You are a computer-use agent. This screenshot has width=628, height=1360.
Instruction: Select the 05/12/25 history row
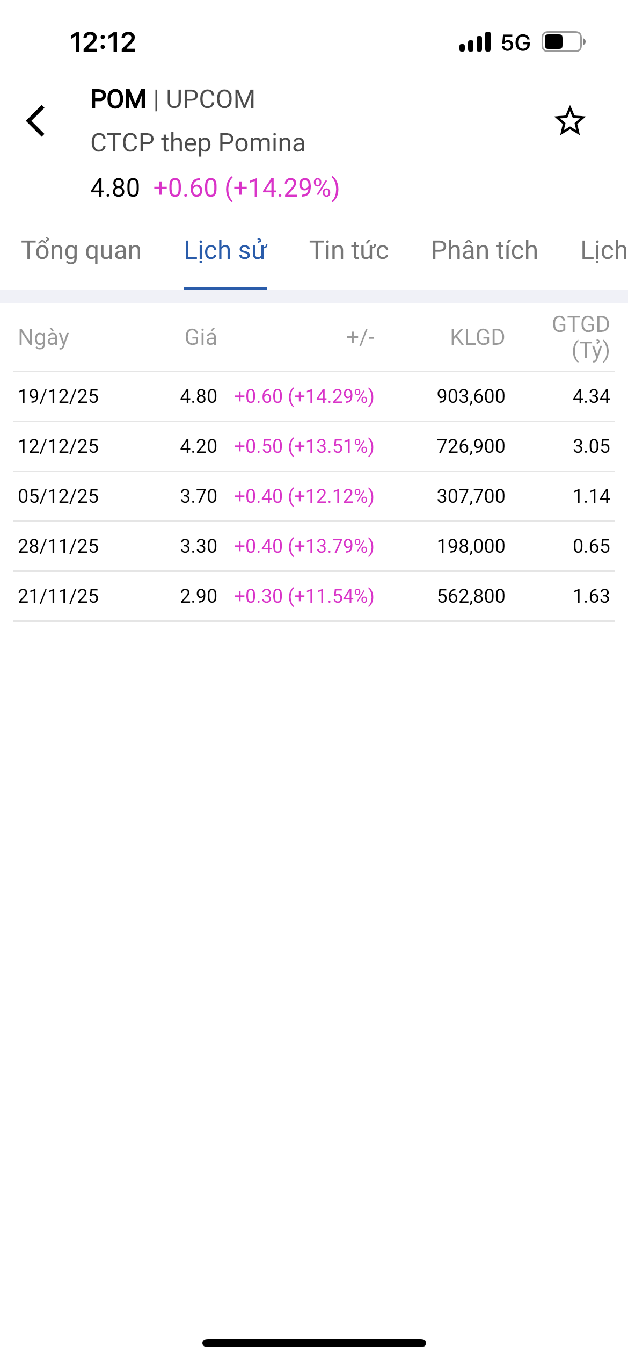tap(314, 496)
